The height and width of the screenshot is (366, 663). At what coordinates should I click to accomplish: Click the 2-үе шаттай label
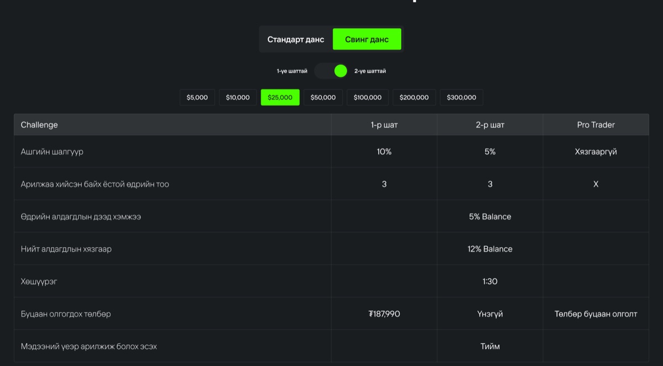[x=370, y=71]
